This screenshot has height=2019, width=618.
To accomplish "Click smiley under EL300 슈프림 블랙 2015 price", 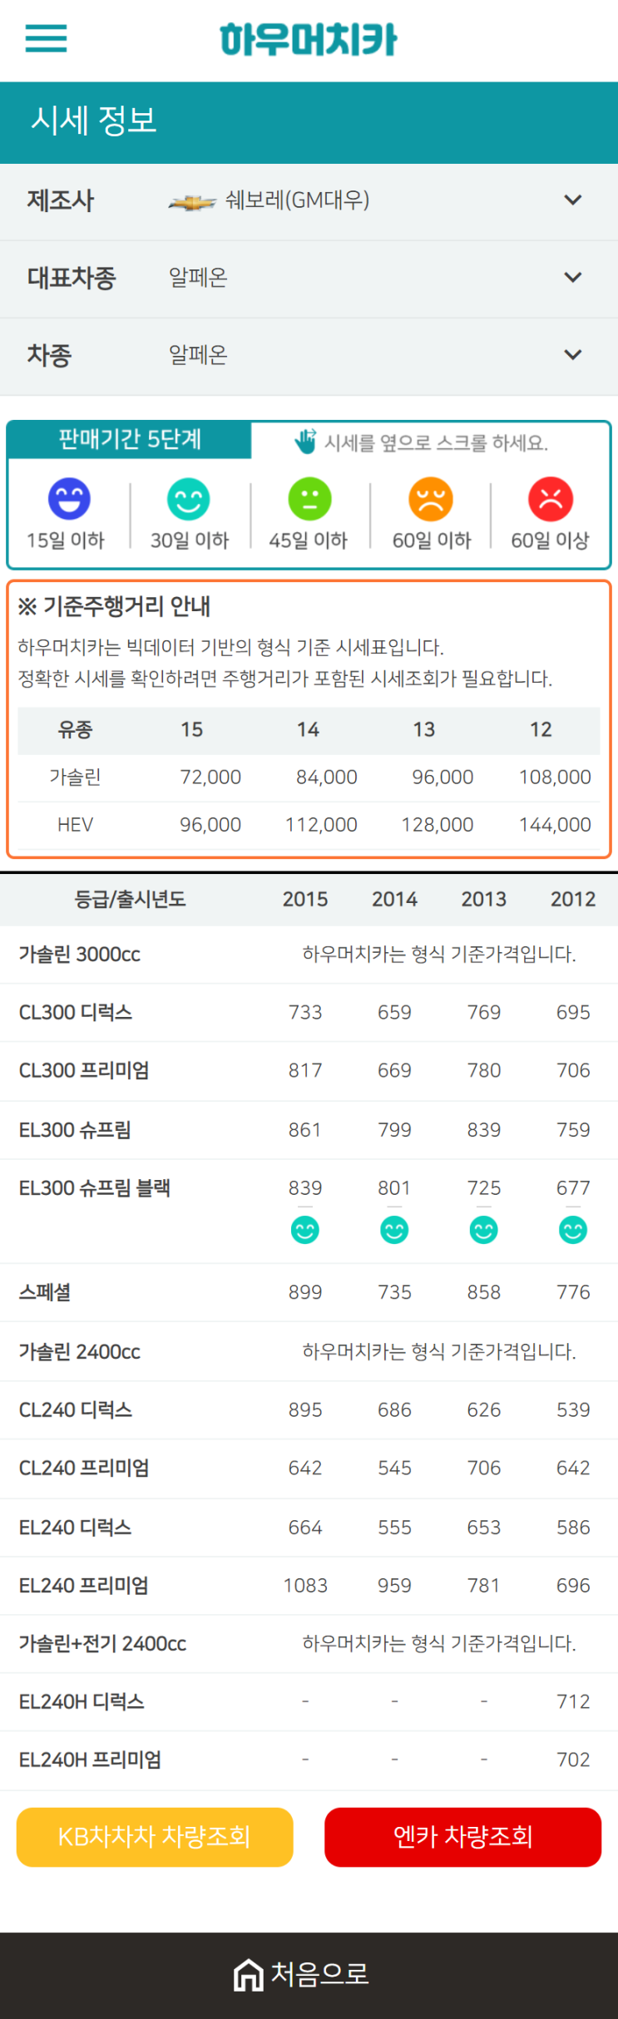I will click(305, 1230).
